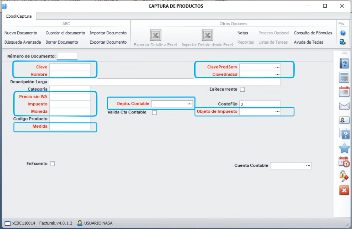352x229 pixels.
Task: Click Proceso Opcional option
Action: click(274, 33)
